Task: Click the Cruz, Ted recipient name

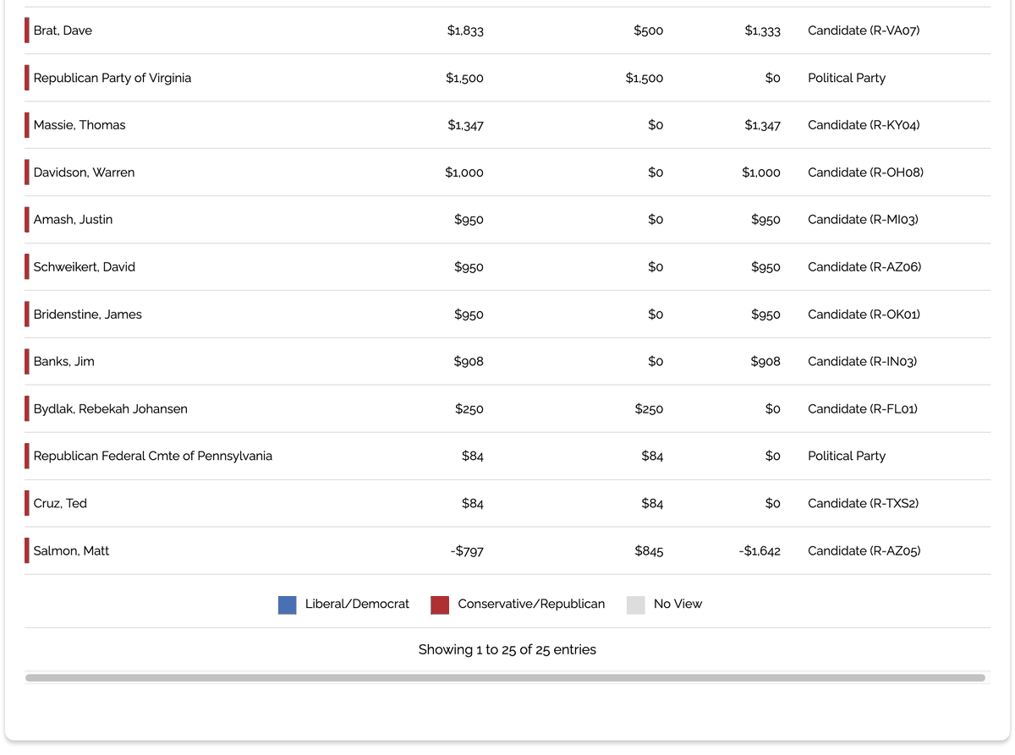Action: (60, 504)
